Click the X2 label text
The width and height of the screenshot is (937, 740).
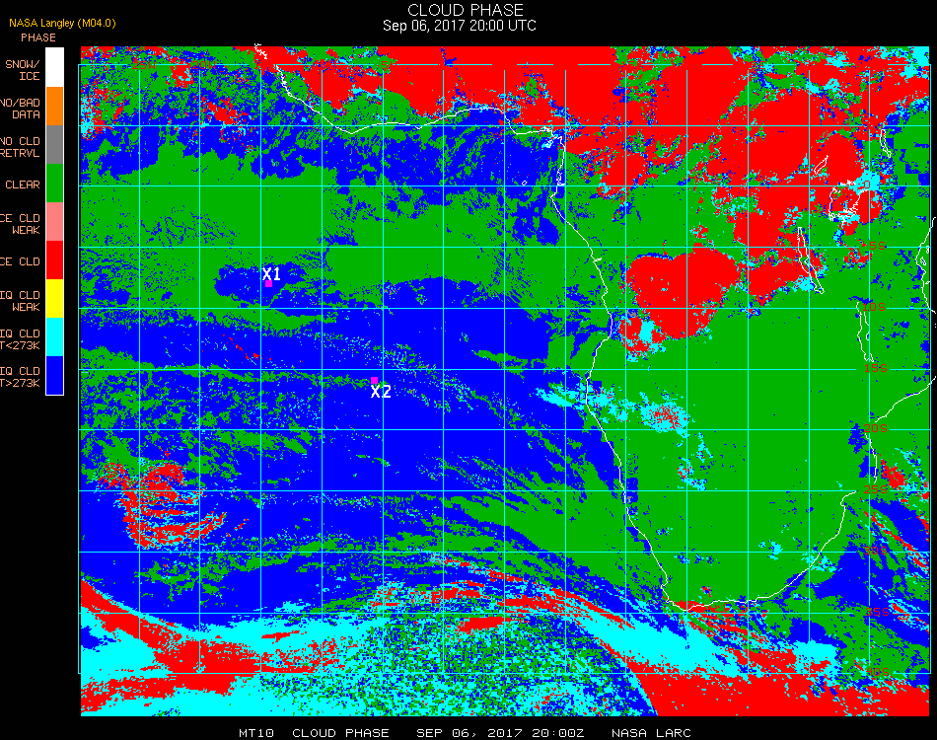(381, 392)
